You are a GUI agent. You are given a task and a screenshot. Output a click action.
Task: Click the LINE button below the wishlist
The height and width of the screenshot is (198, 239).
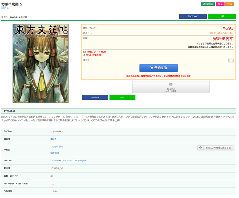pyautogui.click(x=122, y=97)
